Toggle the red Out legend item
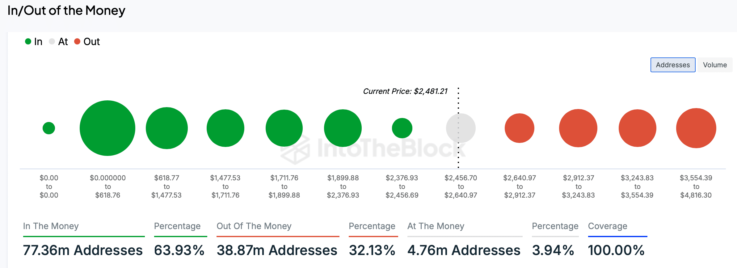The image size is (737, 268). coord(87,42)
